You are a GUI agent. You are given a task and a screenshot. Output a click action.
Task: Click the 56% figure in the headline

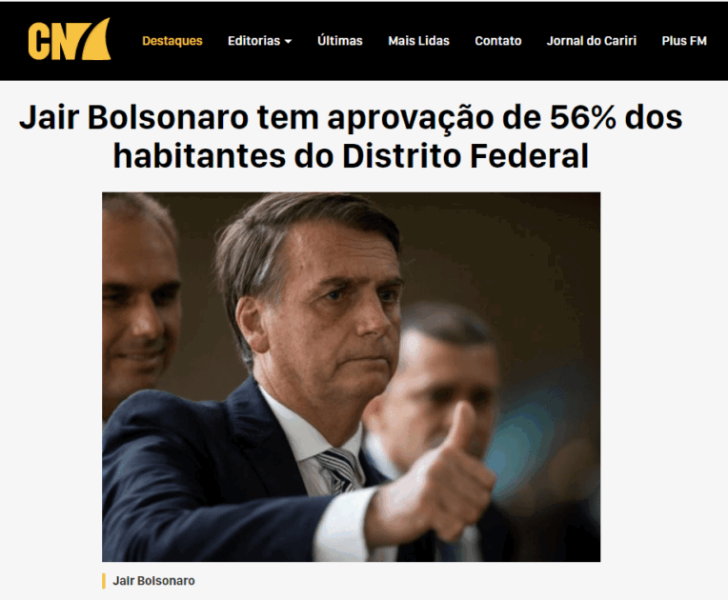582,117
